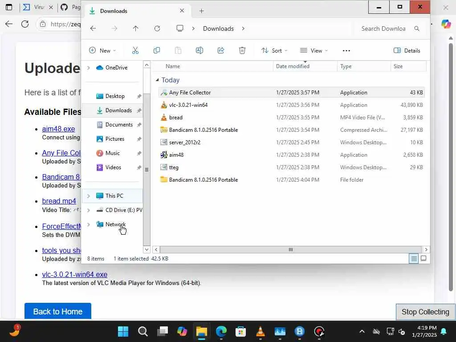Open the New dropdown menu
Screen dimensions: 456x342
pos(102,51)
